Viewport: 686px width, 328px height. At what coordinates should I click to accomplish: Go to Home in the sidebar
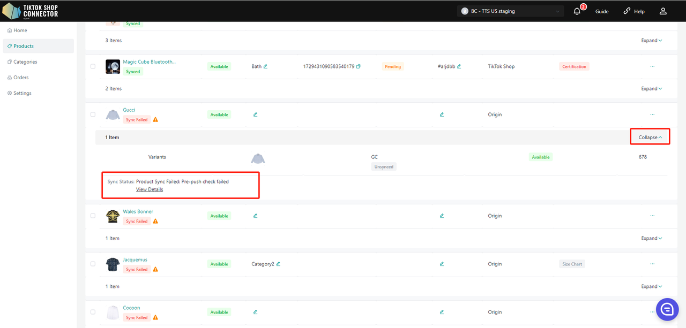coord(38,30)
